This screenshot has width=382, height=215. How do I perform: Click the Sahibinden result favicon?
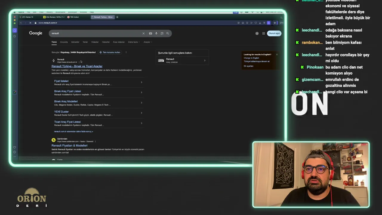53,140
